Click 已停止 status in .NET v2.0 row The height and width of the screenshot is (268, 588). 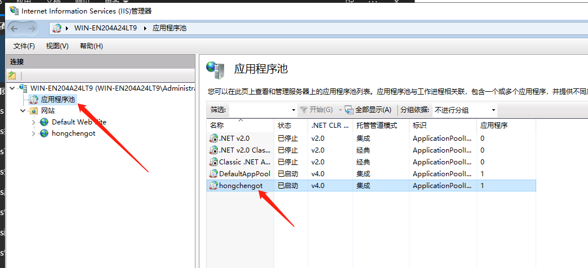(288, 139)
